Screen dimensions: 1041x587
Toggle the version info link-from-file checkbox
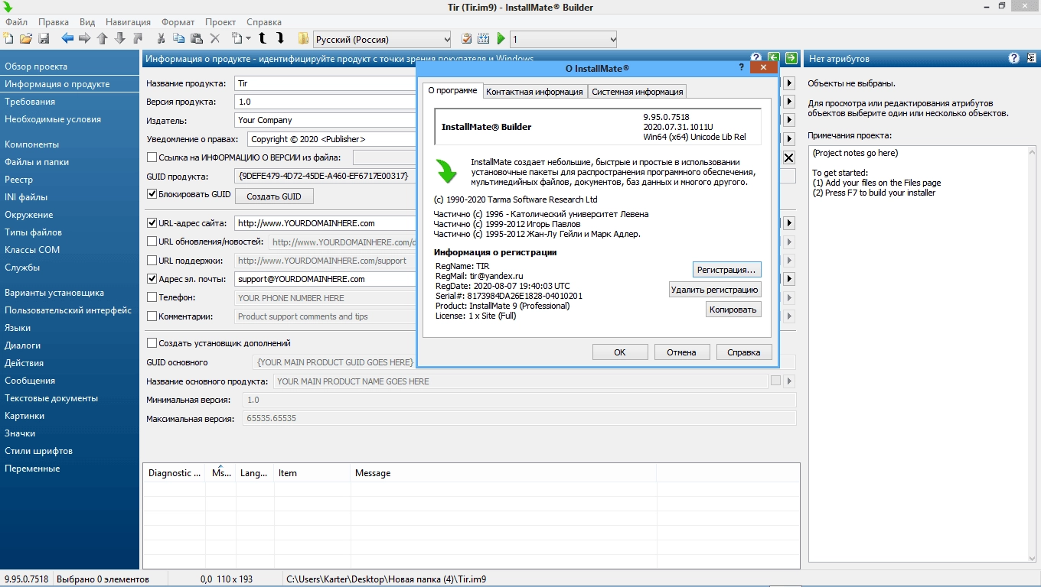tap(152, 157)
